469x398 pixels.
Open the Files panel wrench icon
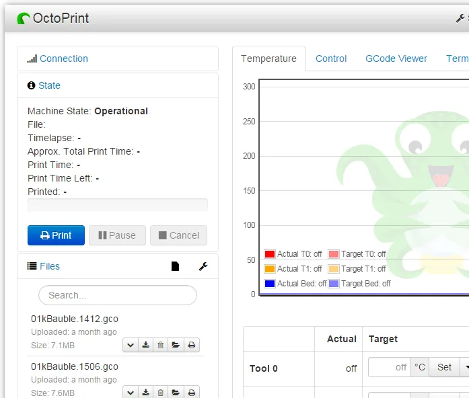[x=203, y=267]
